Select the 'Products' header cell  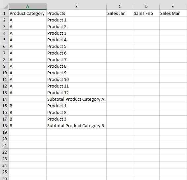point(76,13)
